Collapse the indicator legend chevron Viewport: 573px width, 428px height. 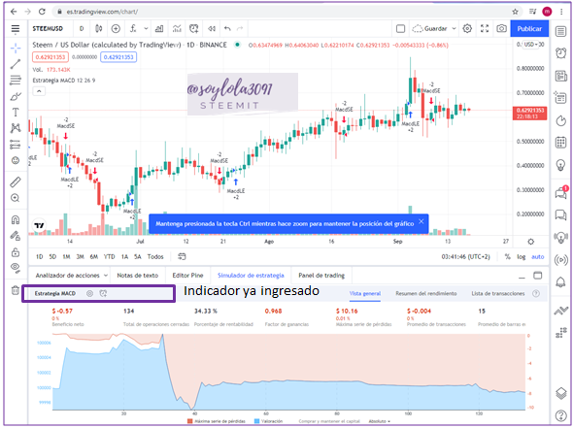(x=39, y=91)
